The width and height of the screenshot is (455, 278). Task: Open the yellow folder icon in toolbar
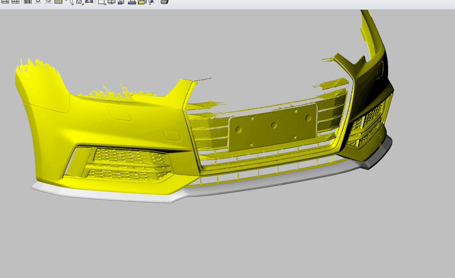point(142,2)
